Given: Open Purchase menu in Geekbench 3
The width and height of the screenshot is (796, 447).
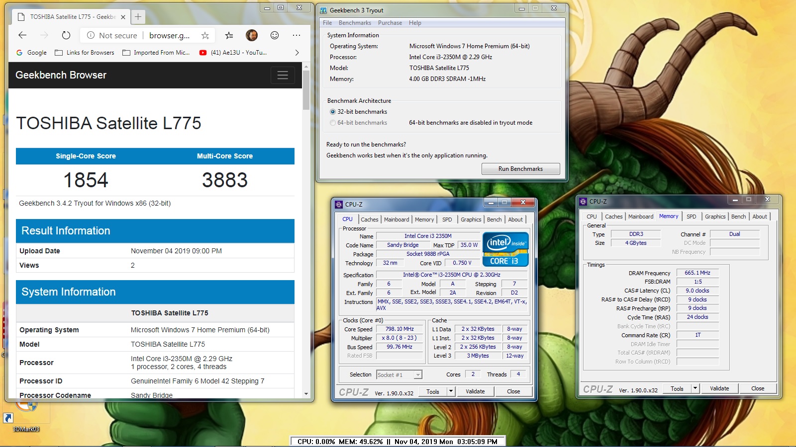Looking at the screenshot, I should (390, 23).
